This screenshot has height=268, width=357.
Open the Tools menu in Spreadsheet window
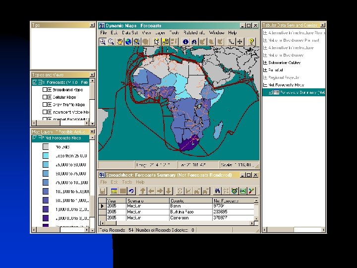coord(127,182)
